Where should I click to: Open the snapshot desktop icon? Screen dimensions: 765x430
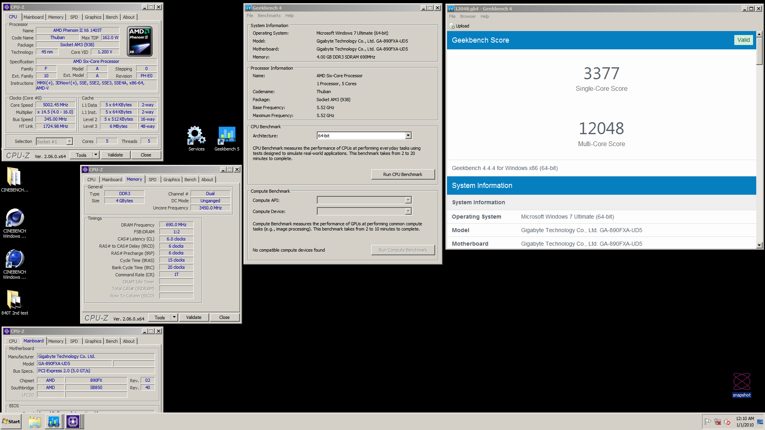point(741,385)
